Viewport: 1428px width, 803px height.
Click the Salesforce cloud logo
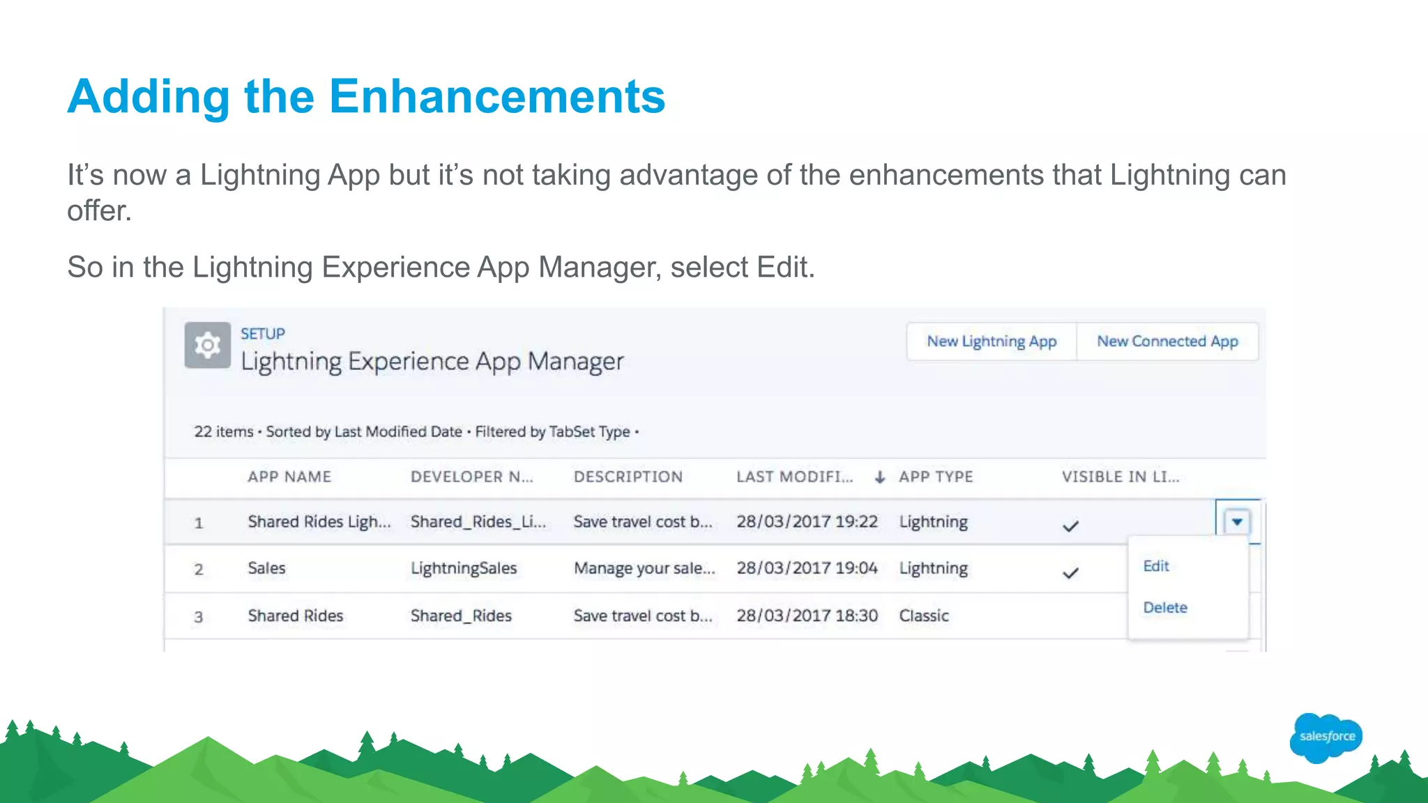pyautogui.click(x=1326, y=737)
